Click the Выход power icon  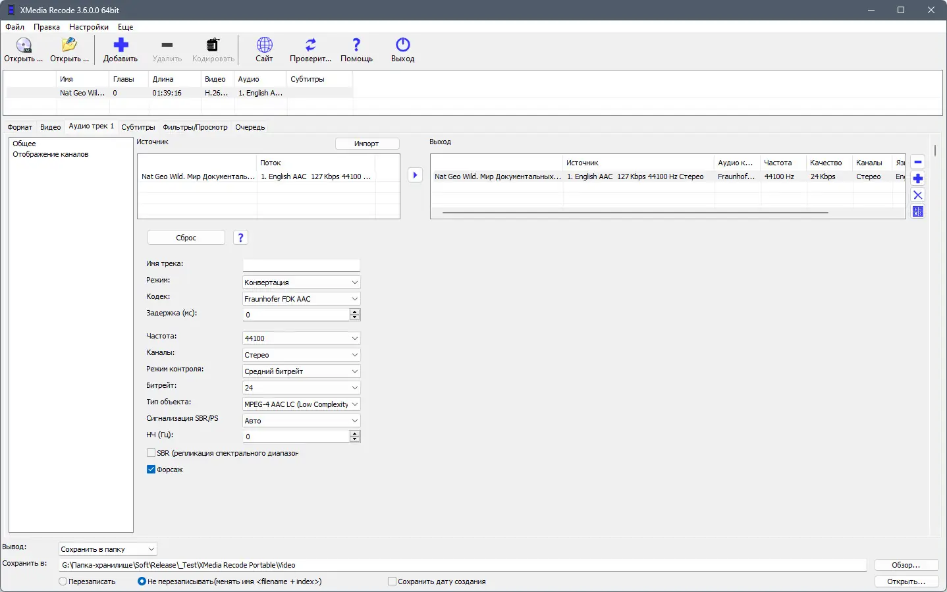click(x=402, y=45)
